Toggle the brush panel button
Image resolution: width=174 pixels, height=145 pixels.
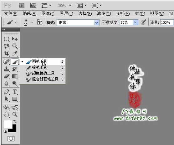(x=40, y=22)
